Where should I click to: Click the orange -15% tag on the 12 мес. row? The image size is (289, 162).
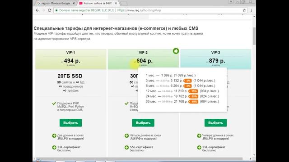[x=193, y=91]
